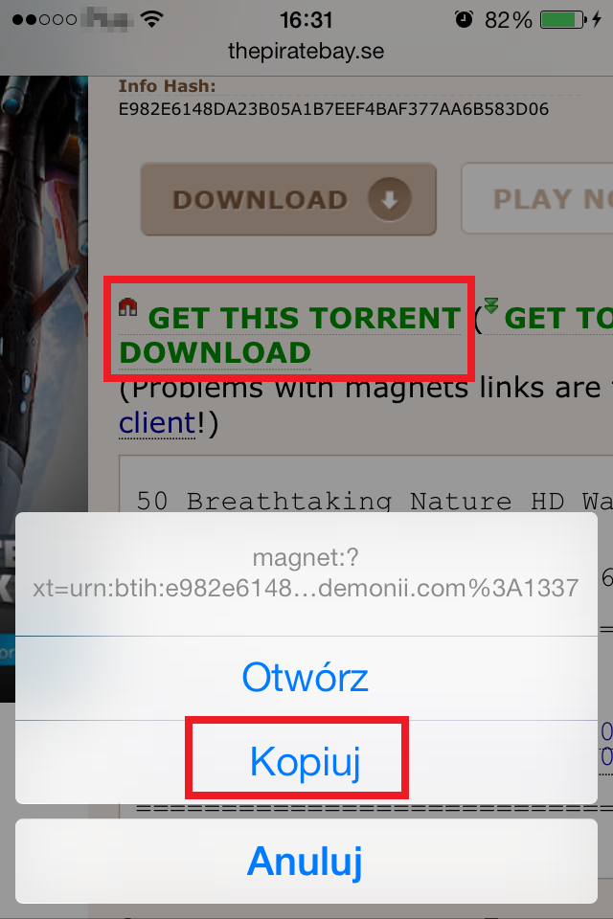Tap the Info Hash value text

pos(333,109)
